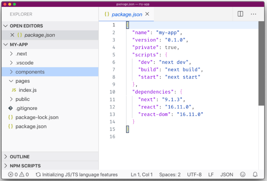Click JS file icon beside index.js
267x181 pixels.
point(14,90)
